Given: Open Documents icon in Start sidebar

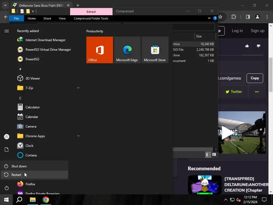Looking at the screenshot, I should 7,149.
